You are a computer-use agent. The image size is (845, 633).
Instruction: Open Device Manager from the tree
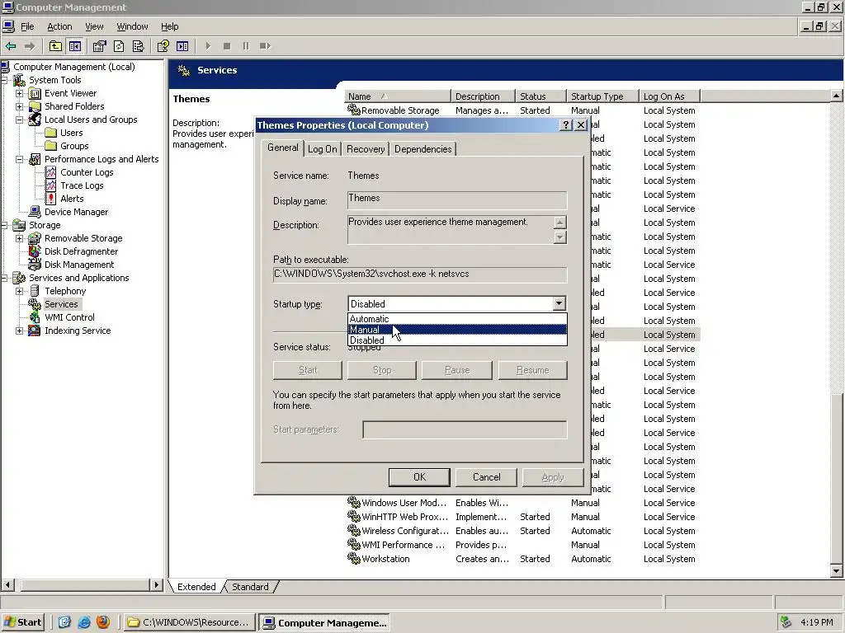[x=76, y=212]
